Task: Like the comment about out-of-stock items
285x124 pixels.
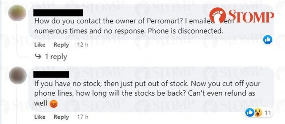Action: point(40,117)
